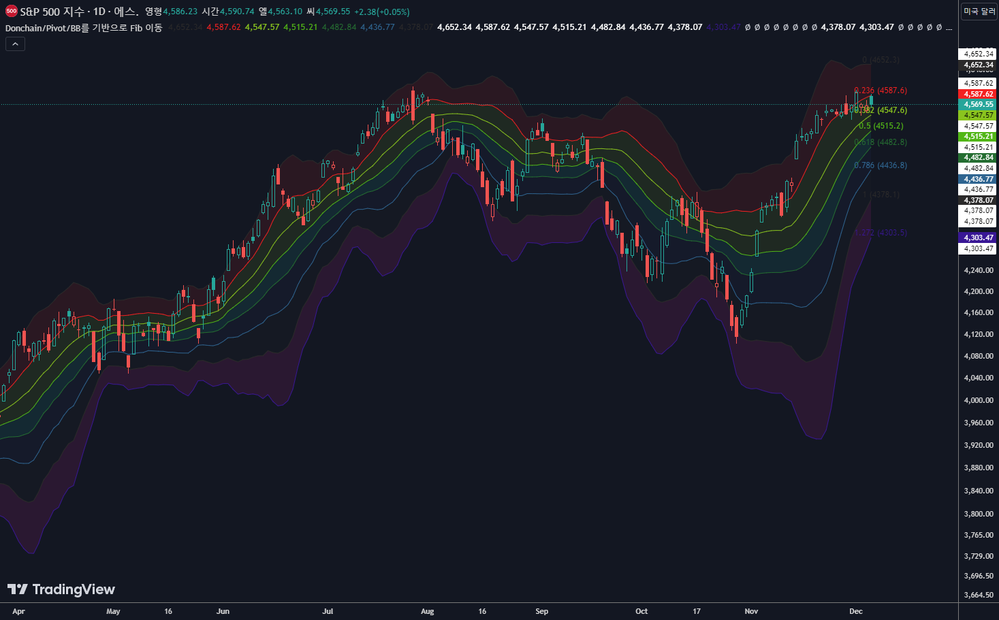Click the Oct label on time axis
Screen dimensions: 999x620
(641, 611)
